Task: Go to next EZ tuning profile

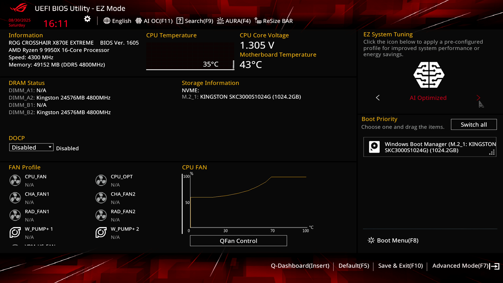Action: [478, 98]
